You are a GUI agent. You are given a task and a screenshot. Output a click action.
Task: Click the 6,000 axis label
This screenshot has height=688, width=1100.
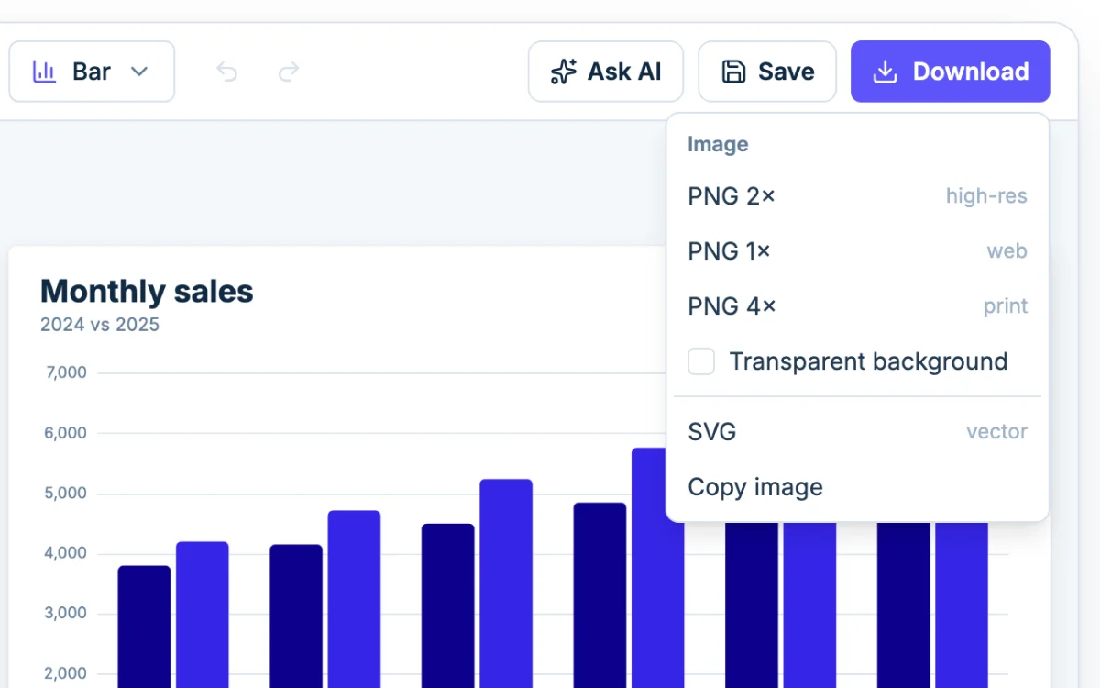point(65,433)
